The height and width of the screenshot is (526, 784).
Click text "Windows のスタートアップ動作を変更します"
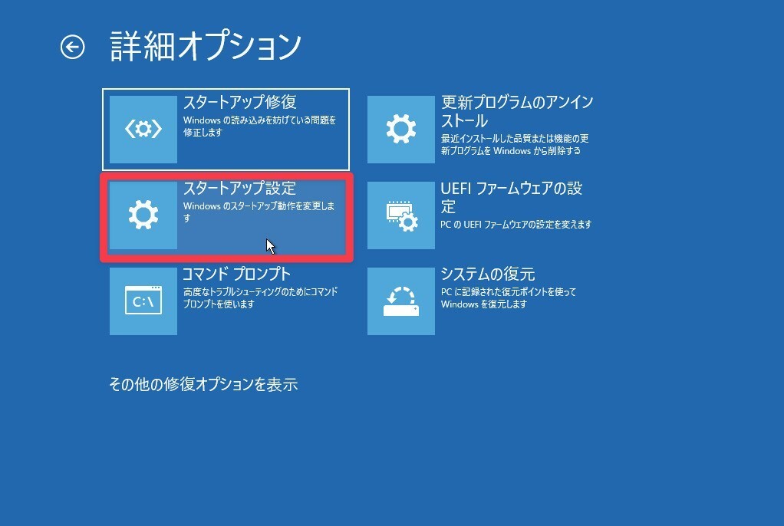coord(259,212)
